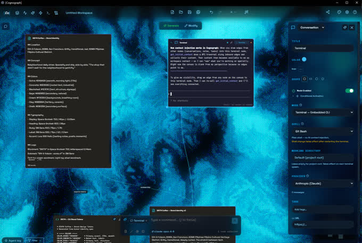Open the chat bubble icon on the canvas
The image size is (362, 243).
tap(5, 27)
